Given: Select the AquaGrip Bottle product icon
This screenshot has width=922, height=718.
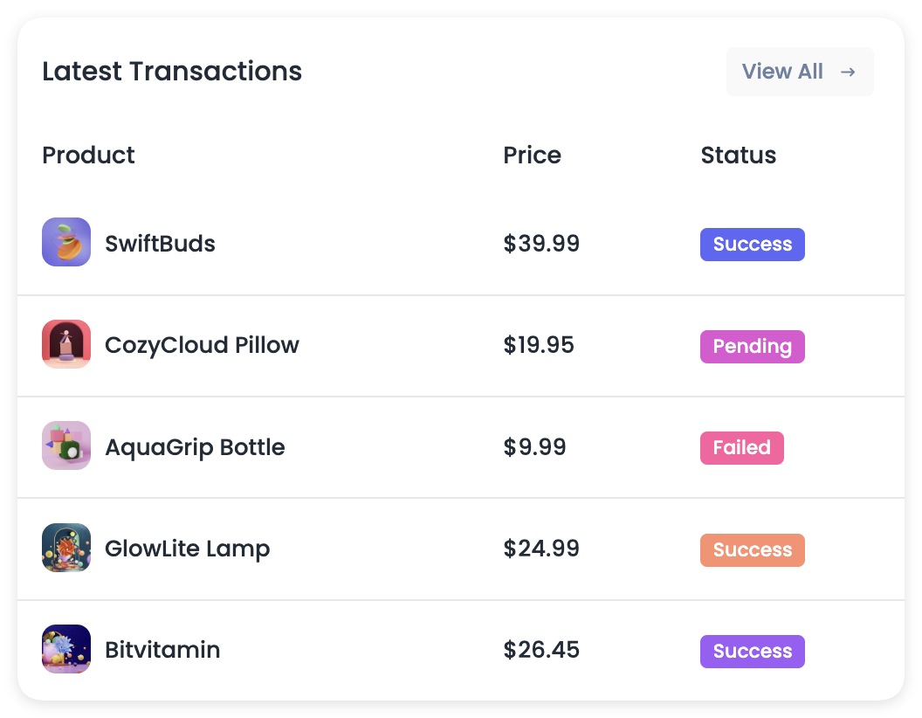Looking at the screenshot, I should click(66, 445).
